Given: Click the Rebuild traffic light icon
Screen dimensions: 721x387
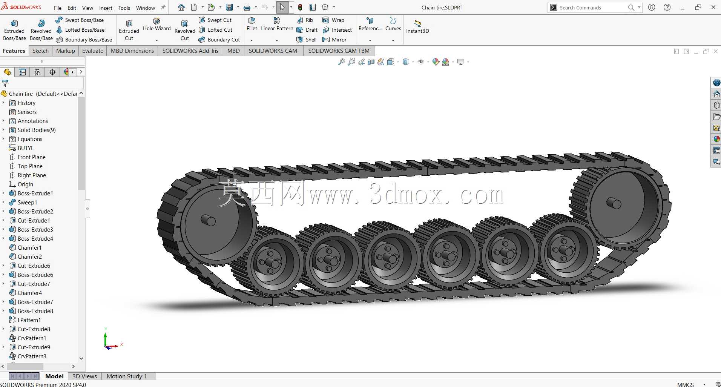Looking at the screenshot, I should tap(300, 7).
